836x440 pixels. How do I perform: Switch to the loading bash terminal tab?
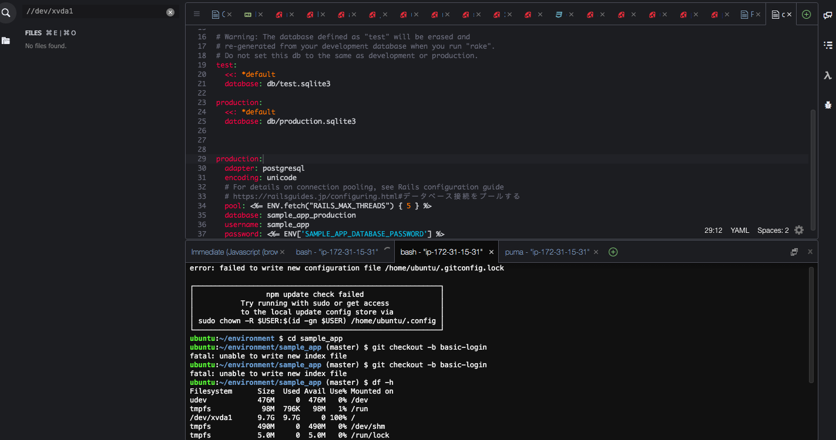(337, 252)
